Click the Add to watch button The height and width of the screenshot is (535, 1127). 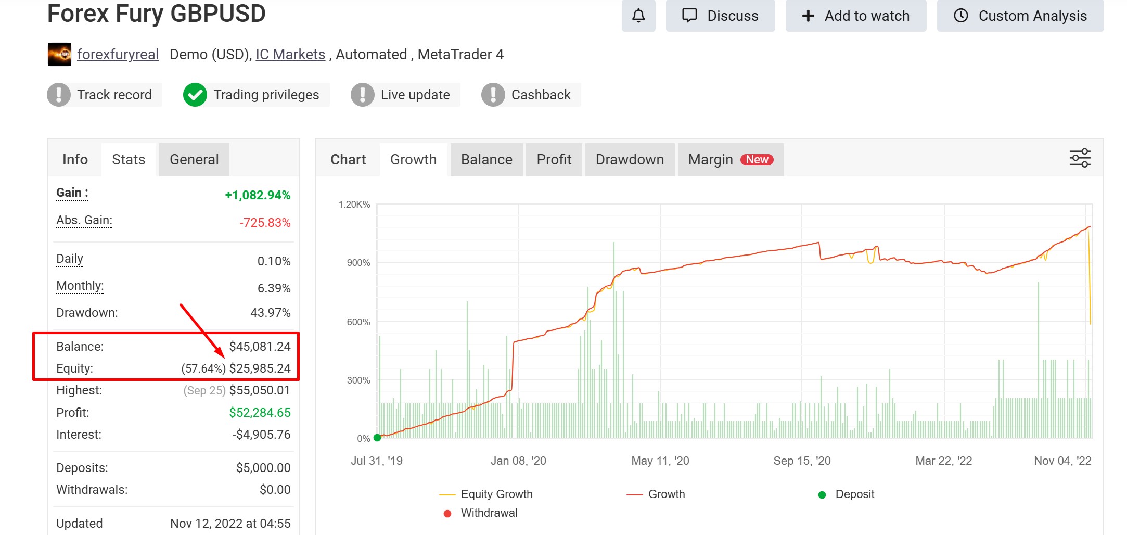tap(855, 16)
